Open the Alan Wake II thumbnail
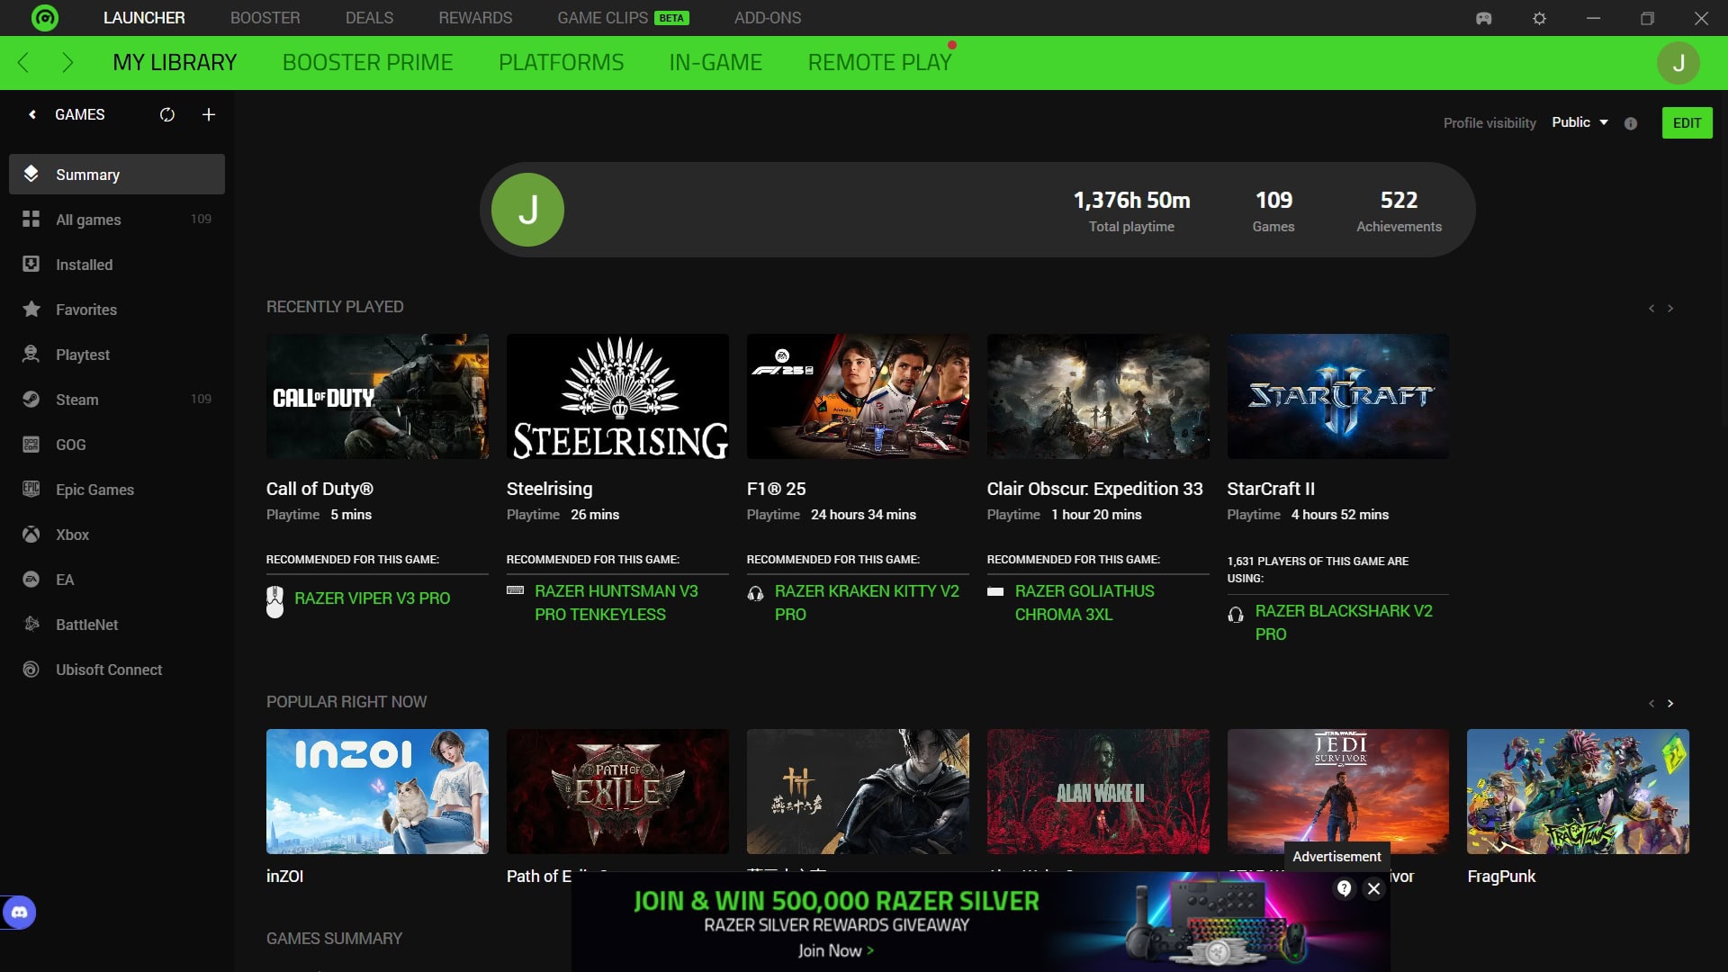 click(x=1098, y=791)
